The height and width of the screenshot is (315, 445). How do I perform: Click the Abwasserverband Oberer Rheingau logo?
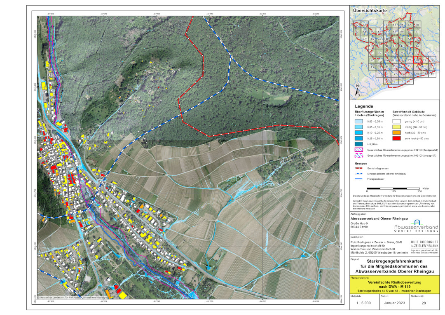(x=416, y=227)
